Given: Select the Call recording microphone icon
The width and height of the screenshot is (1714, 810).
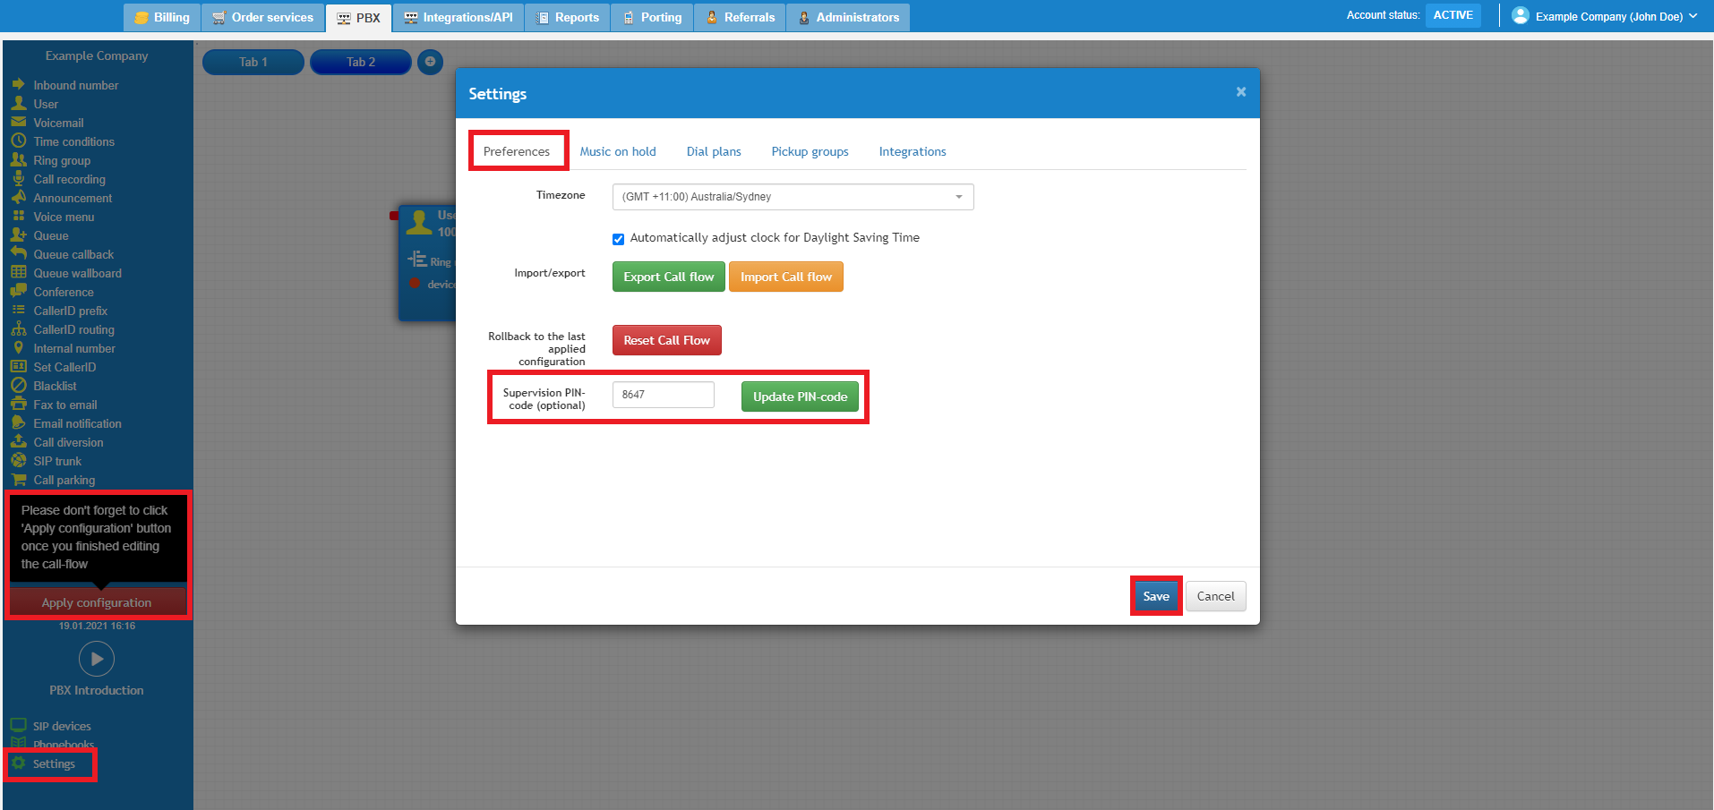Looking at the screenshot, I should point(18,179).
